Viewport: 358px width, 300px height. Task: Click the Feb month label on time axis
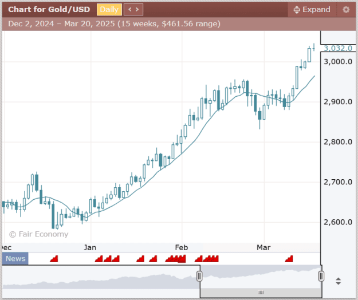[x=182, y=247]
